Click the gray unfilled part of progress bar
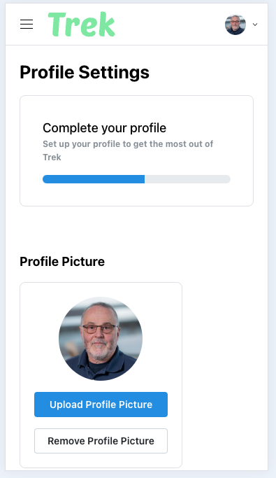Viewport: 276px width, 478px height. click(x=187, y=179)
